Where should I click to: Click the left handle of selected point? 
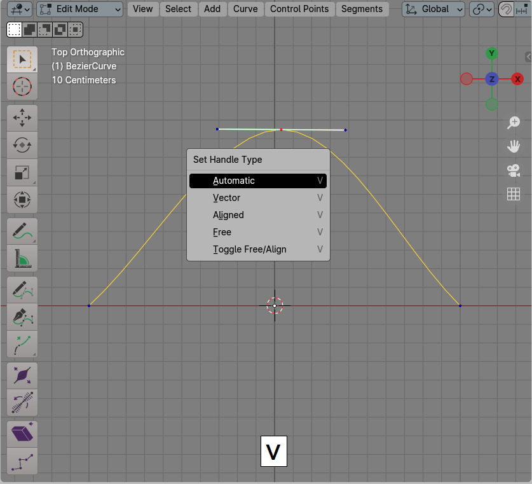[x=217, y=129]
